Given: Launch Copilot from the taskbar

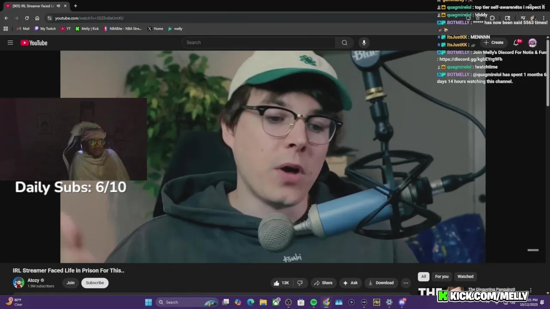Looking at the screenshot, I should click(x=238, y=302).
